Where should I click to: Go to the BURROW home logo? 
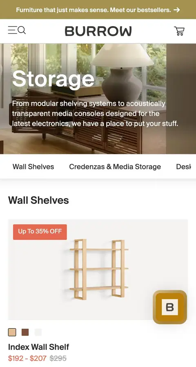(98, 31)
